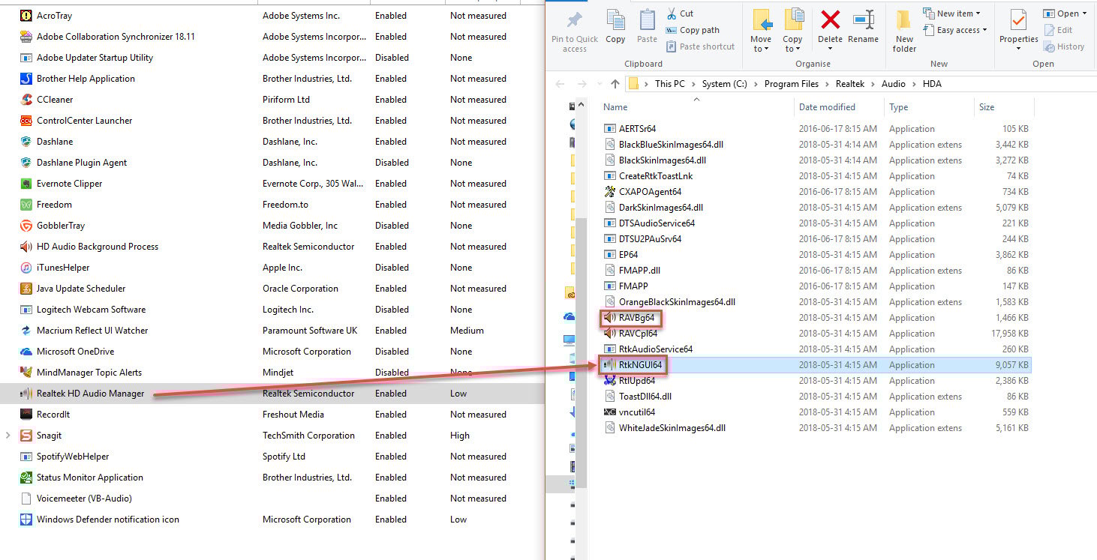Click the Realtek breadcrumb segment
Image resolution: width=1097 pixels, height=560 pixels.
click(851, 84)
